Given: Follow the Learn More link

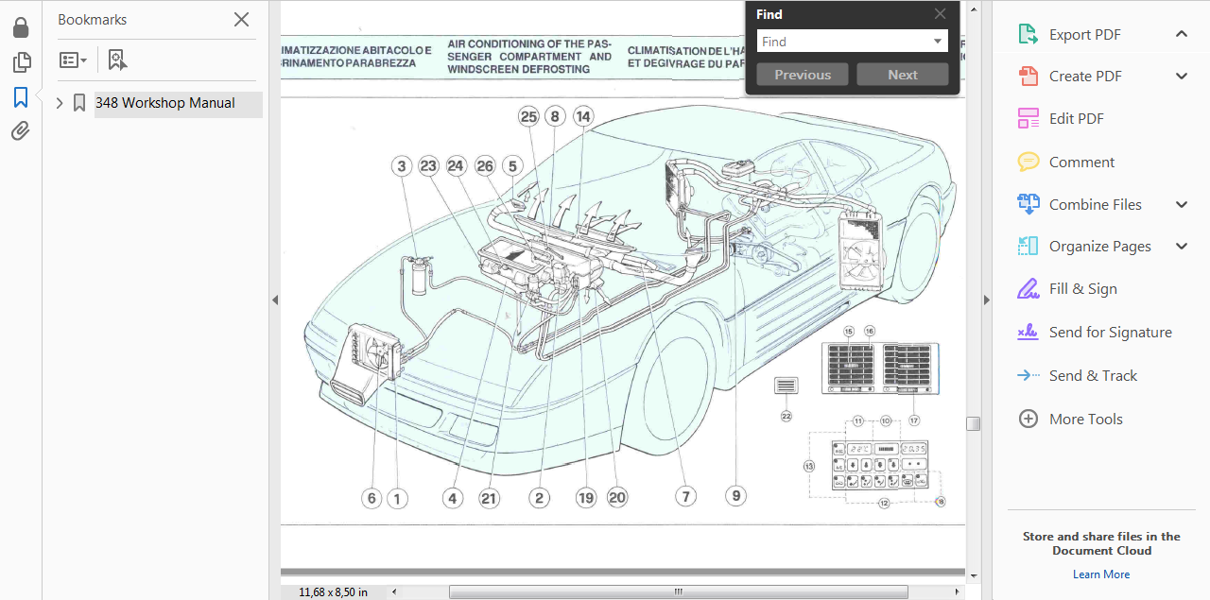Looking at the screenshot, I should point(1101,574).
